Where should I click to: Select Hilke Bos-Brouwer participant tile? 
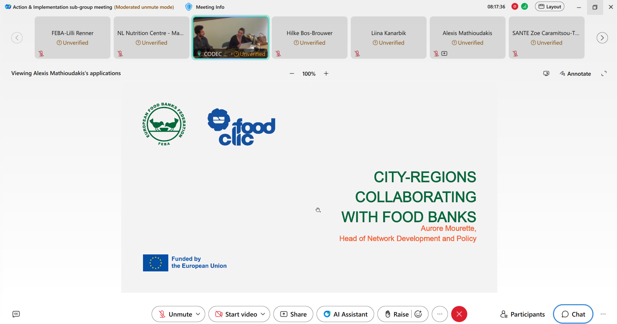310,38
